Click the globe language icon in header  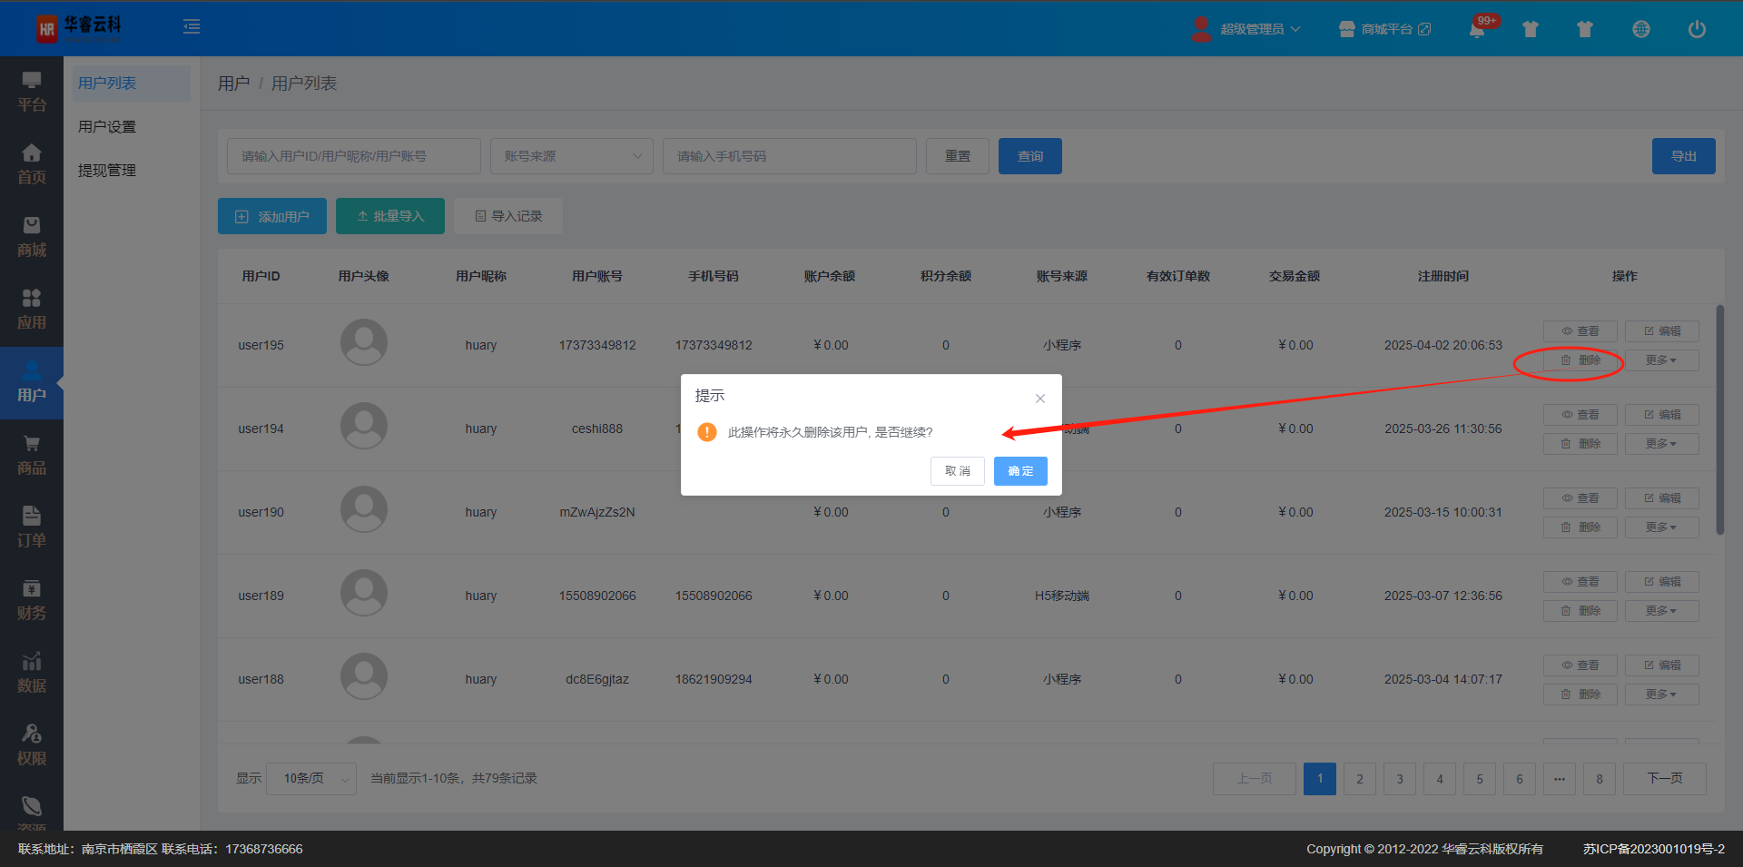point(1640,29)
